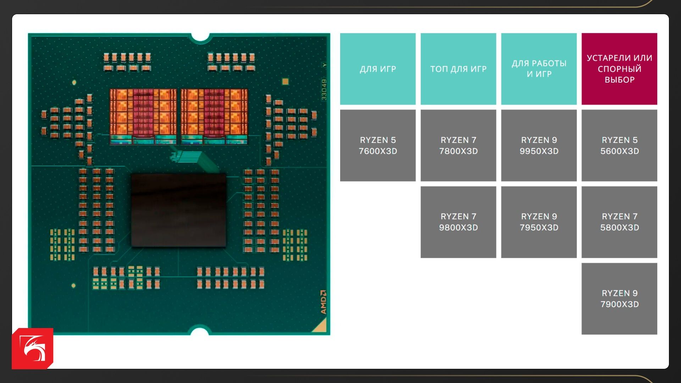
Task: Click the red dragon logo icon
Action: point(33,348)
